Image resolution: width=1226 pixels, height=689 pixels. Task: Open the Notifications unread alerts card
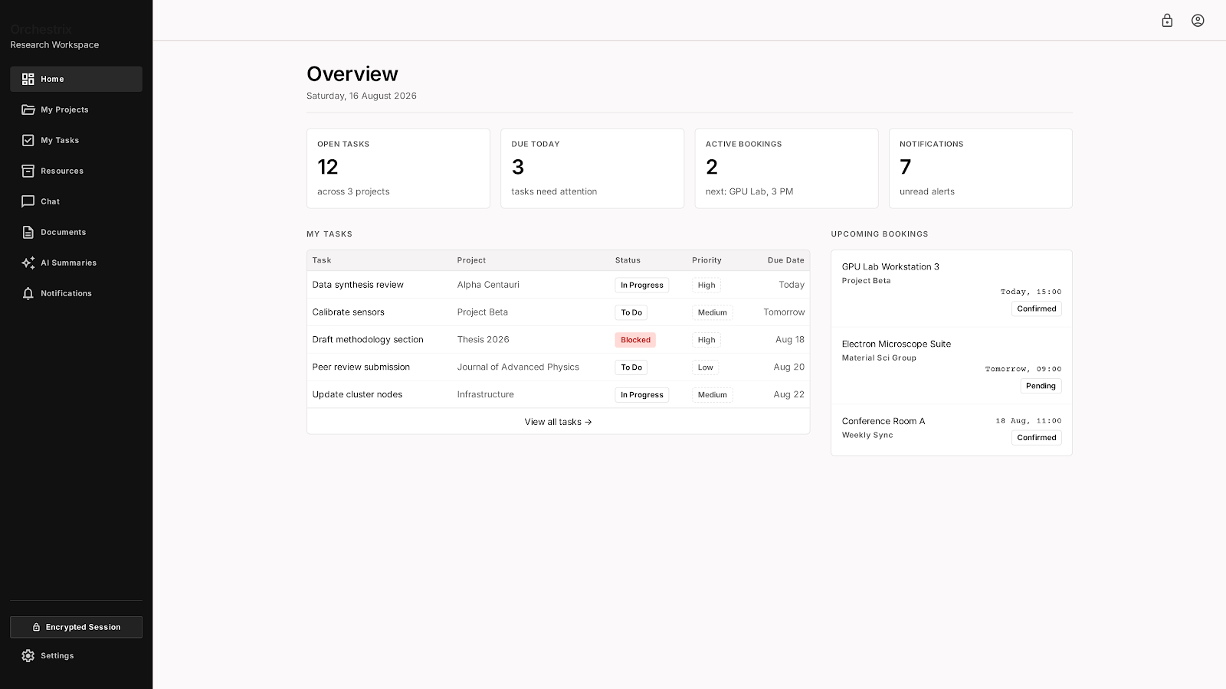point(981,168)
